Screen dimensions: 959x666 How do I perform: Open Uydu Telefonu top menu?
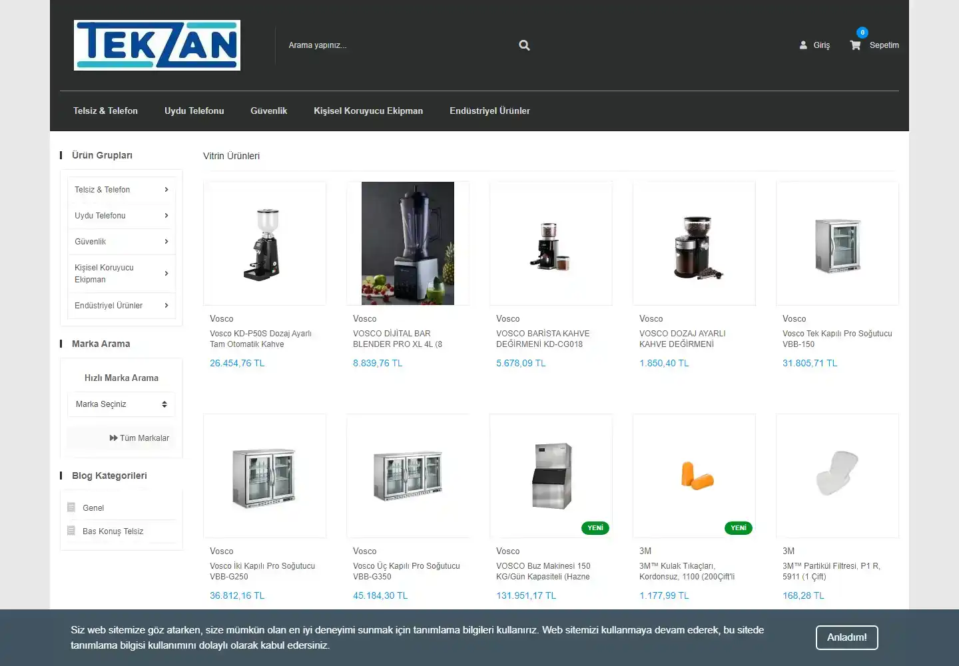(x=194, y=111)
